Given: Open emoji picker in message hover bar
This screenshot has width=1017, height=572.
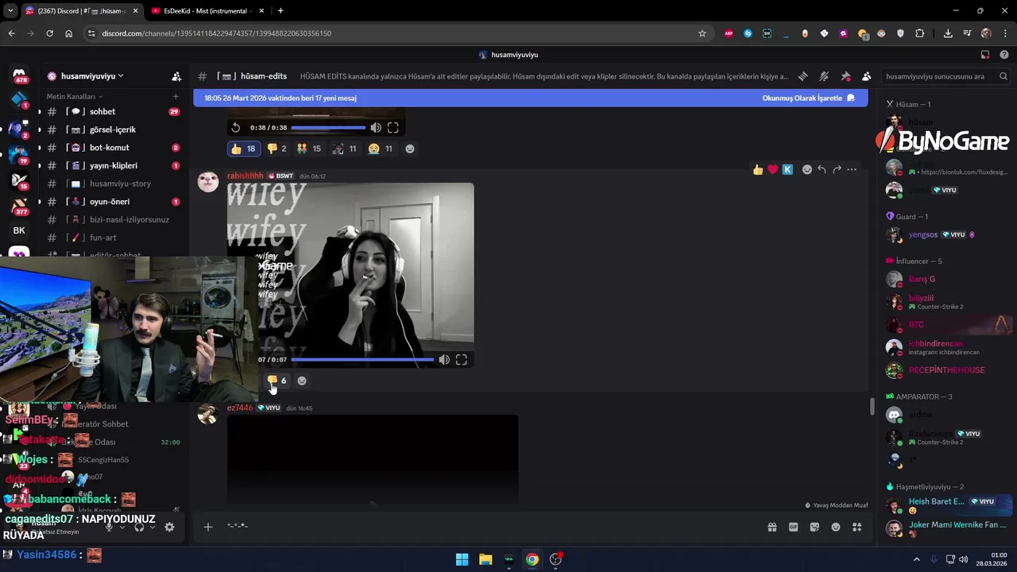Looking at the screenshot, I should [807, 169].
